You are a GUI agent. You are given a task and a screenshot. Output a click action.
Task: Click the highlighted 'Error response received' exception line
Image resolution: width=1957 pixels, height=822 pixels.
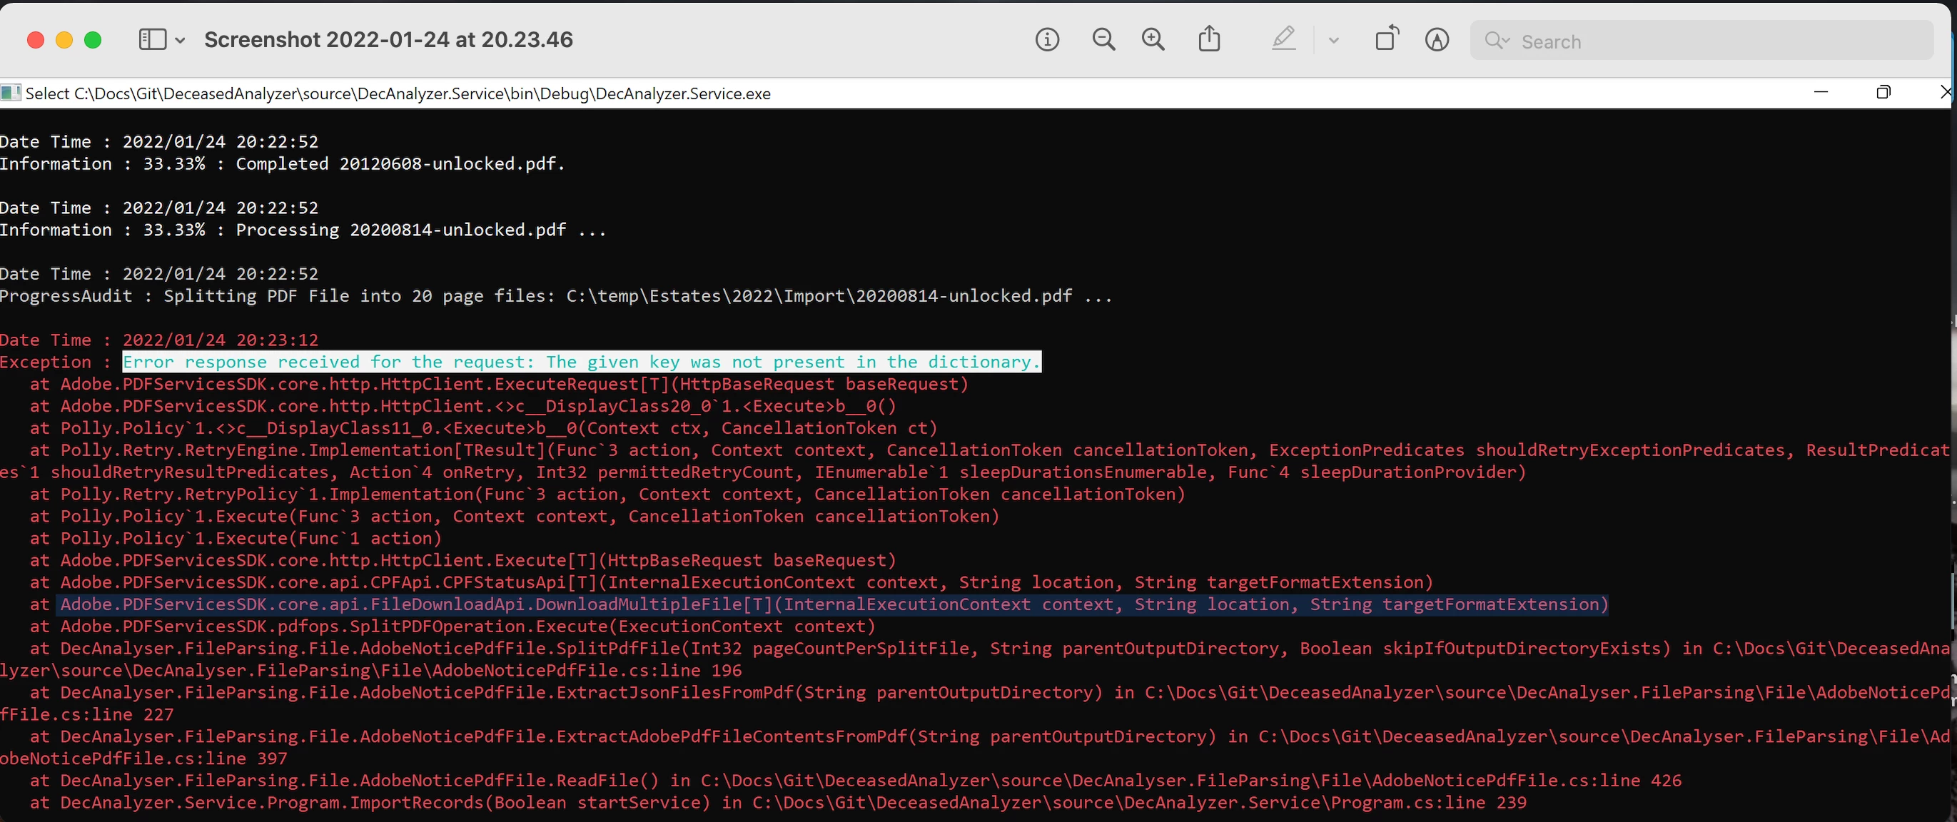(x=581, y=362)
